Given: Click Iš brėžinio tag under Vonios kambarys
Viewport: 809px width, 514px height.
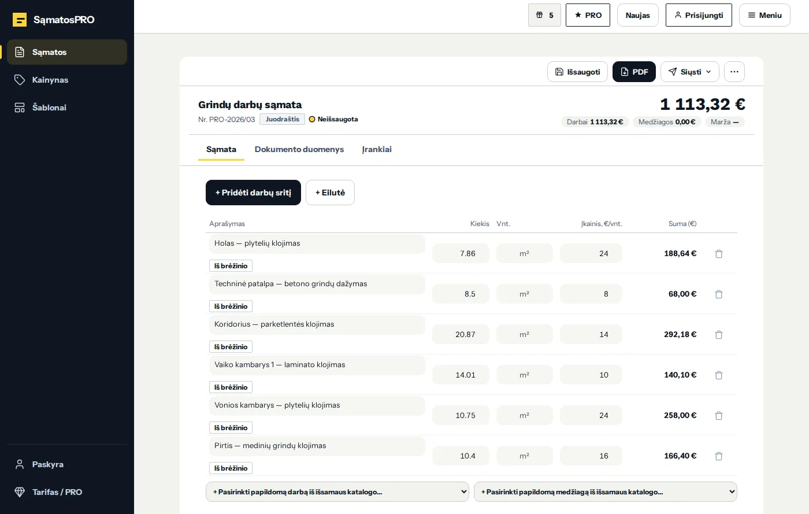Looking at the screenshot, I should pyautogui.click(x=231, y=428).
